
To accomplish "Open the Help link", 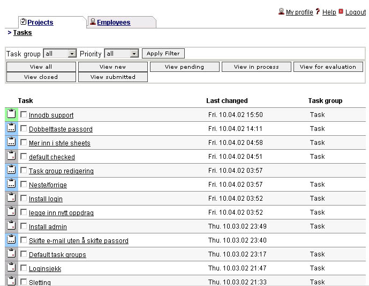I will pyautogui.click(x=329, y=12).
